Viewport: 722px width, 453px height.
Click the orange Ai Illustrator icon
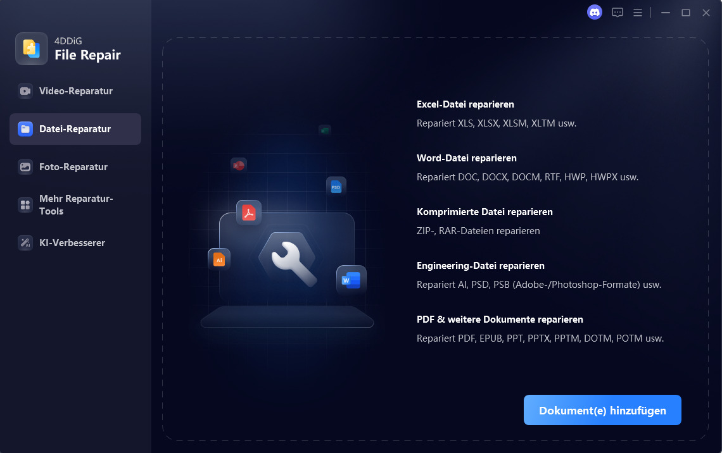click(219, 260)
